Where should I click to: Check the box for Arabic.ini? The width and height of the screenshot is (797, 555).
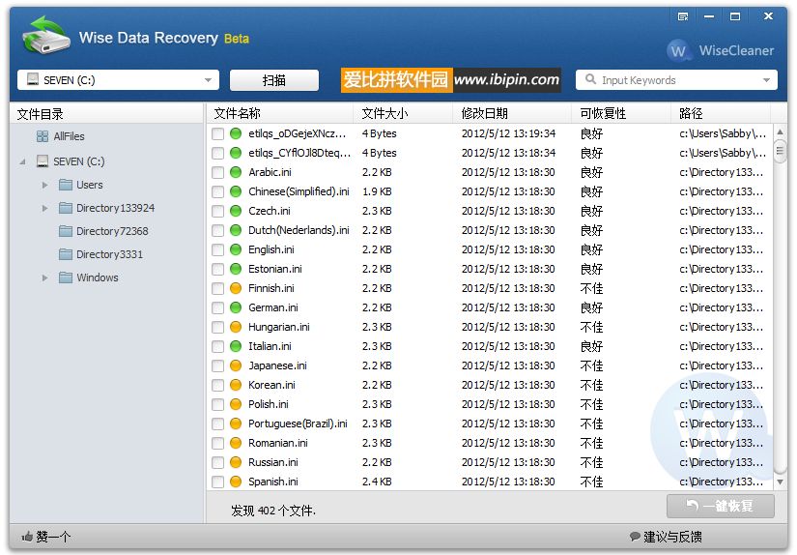[217, 172]
